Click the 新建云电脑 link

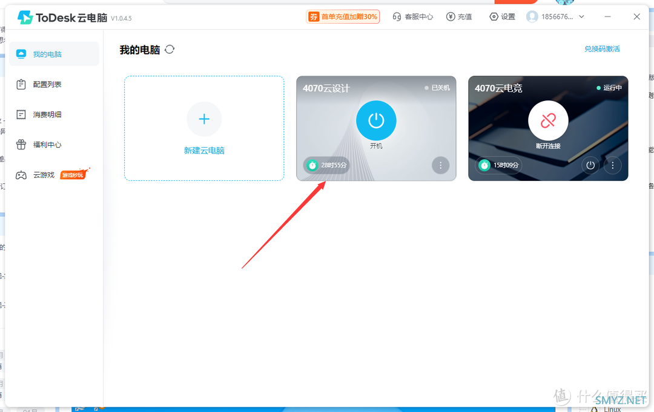(204, 151)
